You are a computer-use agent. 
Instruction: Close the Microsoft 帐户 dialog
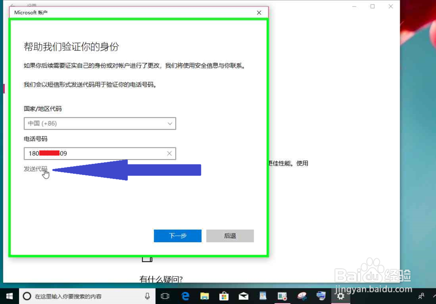click(x=259, y=13)
